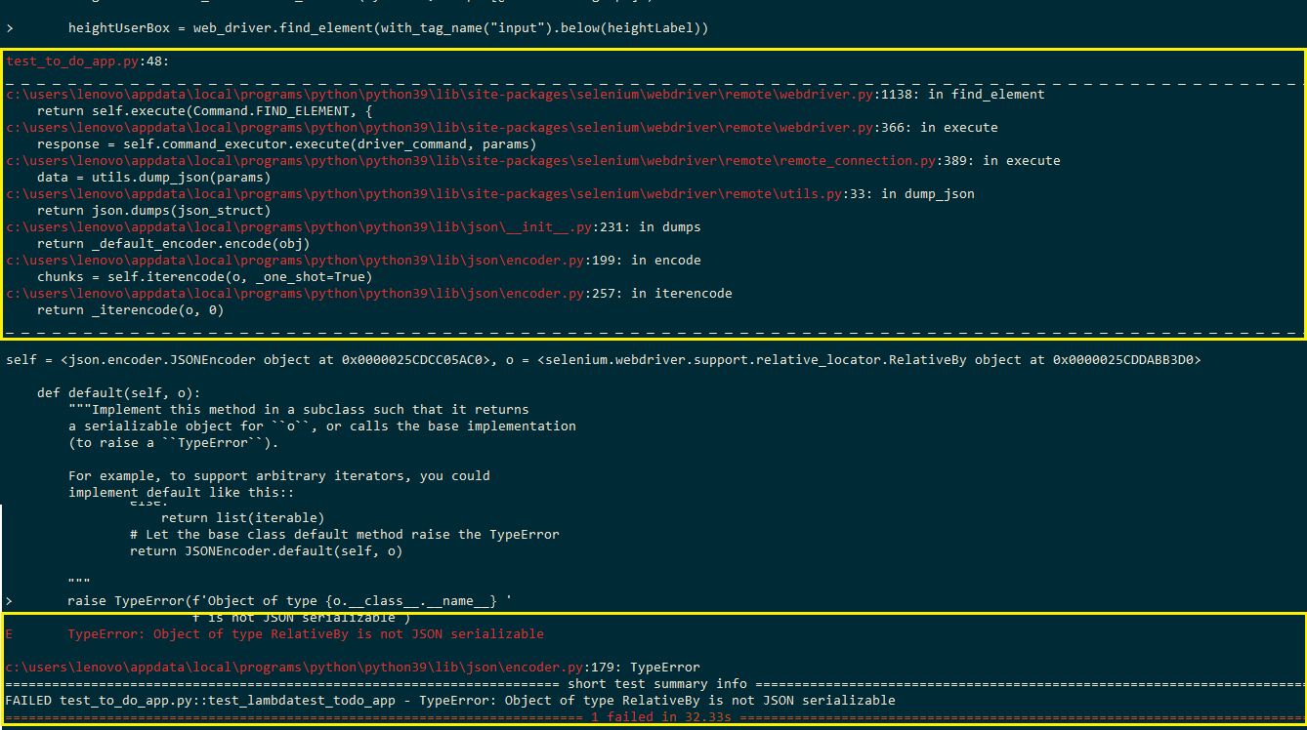Click the "raise TypeError(f'Object of type" line
The height and width of the screenshot is (730, 1307).
coord(290,601)
